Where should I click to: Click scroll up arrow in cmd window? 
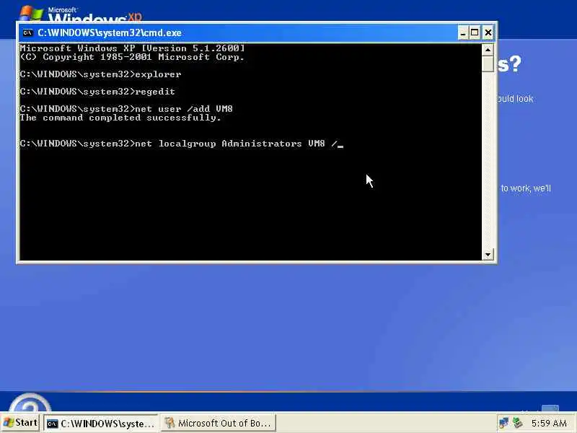tap(488, 50)
